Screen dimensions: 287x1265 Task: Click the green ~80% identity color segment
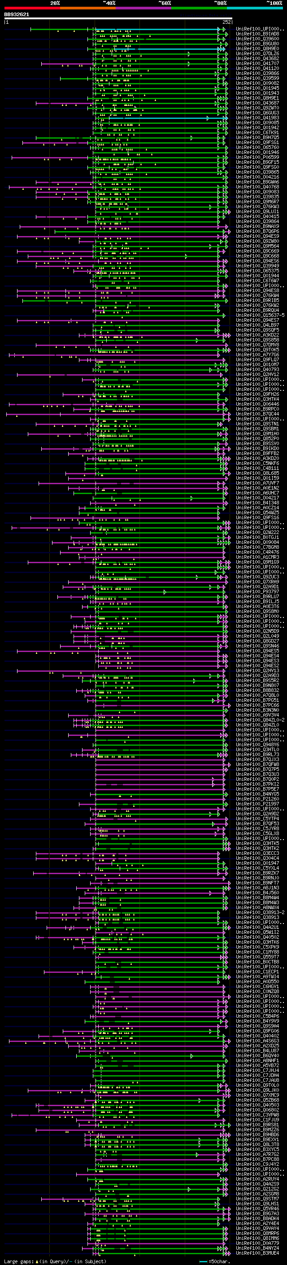click(199, 8)
